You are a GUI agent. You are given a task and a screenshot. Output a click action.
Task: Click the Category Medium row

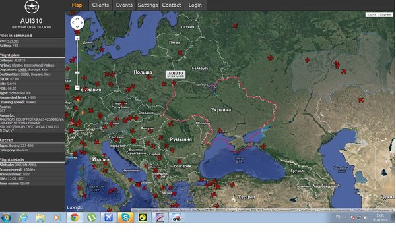click(x=32, y=150)
